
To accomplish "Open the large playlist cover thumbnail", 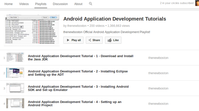I will click(32, 30).
